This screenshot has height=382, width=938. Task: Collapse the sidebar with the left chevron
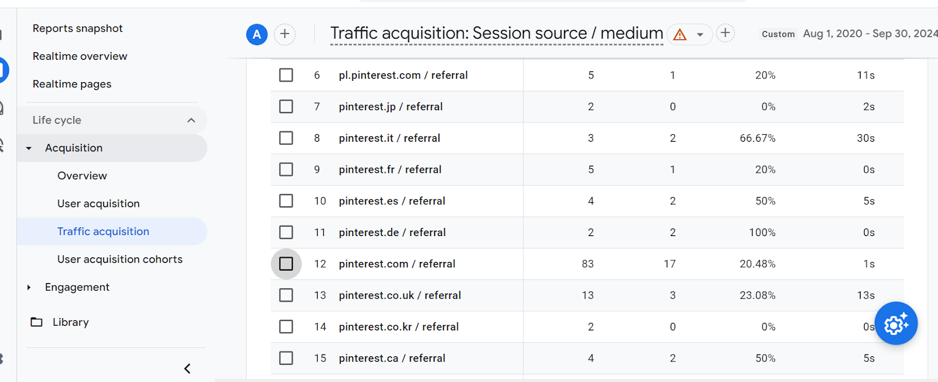click(188, 369)
